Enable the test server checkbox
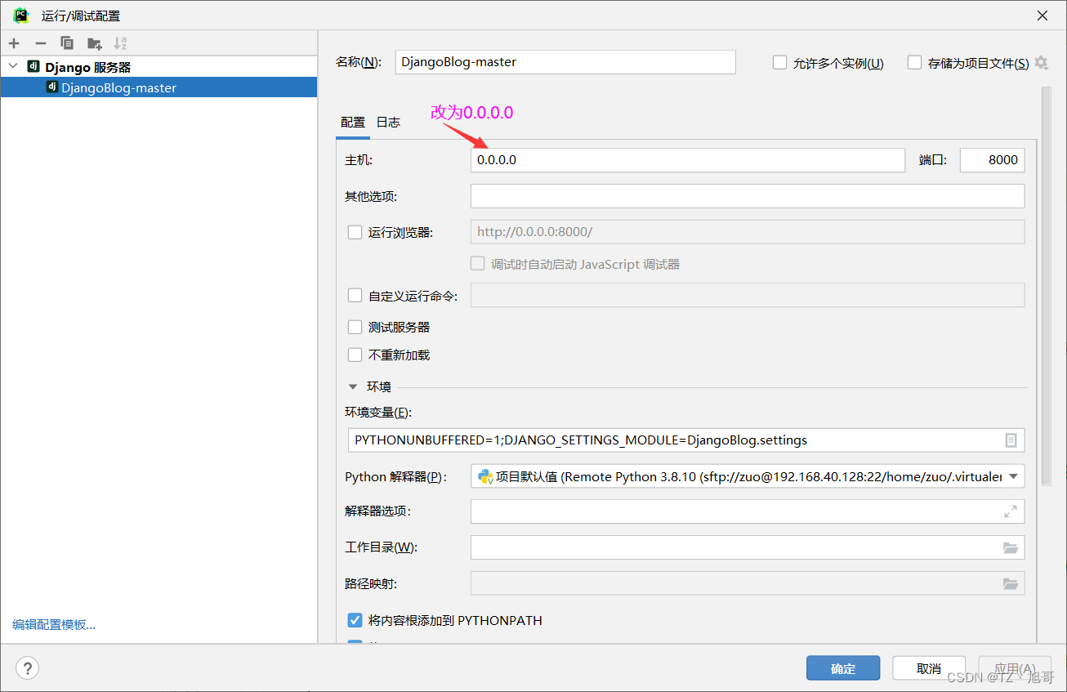1067x692 pixels. coord(355,327)
